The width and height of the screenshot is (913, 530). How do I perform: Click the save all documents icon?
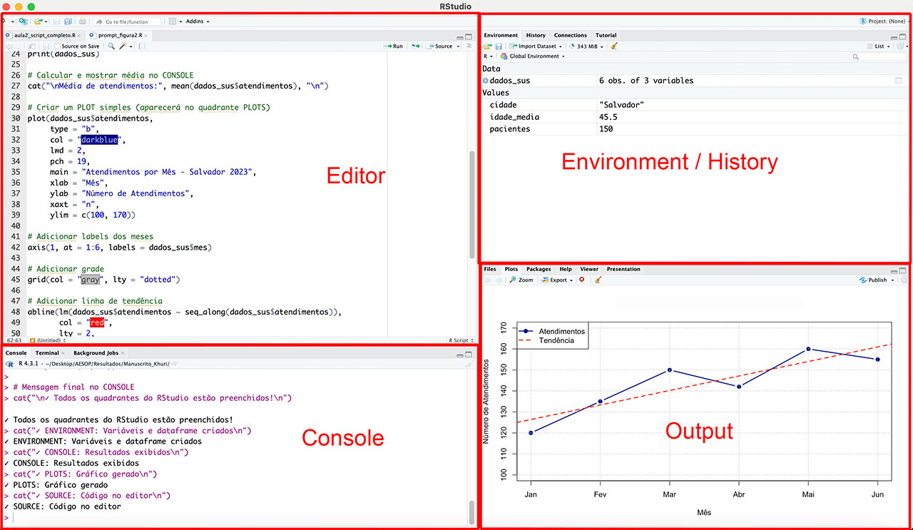pos(68,22)
